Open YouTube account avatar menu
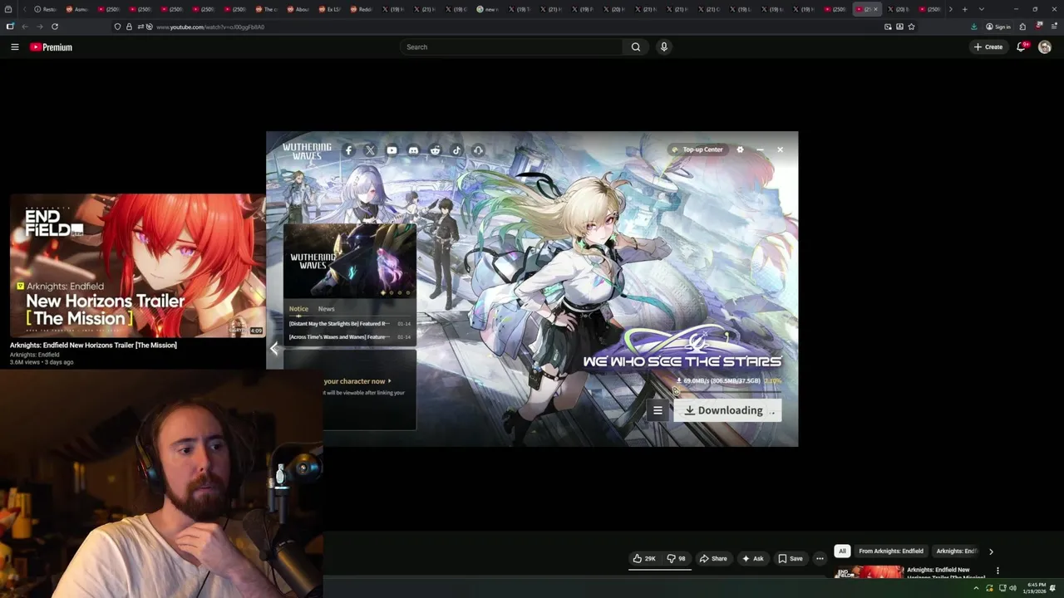This screenshot has width=1064, height=598. point(1045,47)
